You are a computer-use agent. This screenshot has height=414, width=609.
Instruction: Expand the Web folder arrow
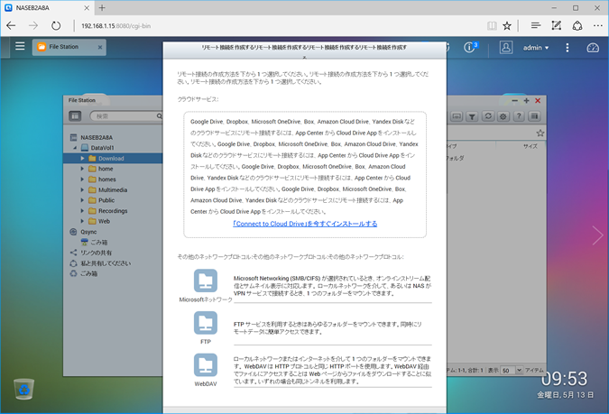(82, 221)
